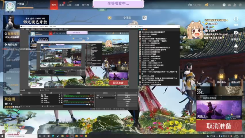Mute the 桌面音频 channel
Screen dimensions: 245x138
(90, 105)
